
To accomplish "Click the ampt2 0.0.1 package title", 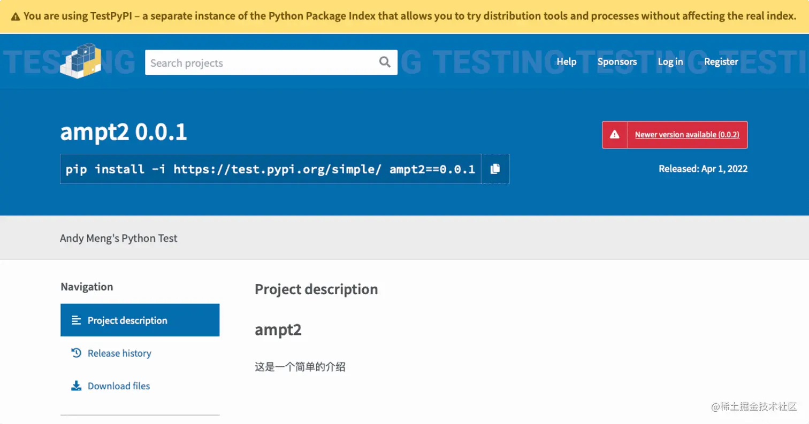I will tap(124, 132).
